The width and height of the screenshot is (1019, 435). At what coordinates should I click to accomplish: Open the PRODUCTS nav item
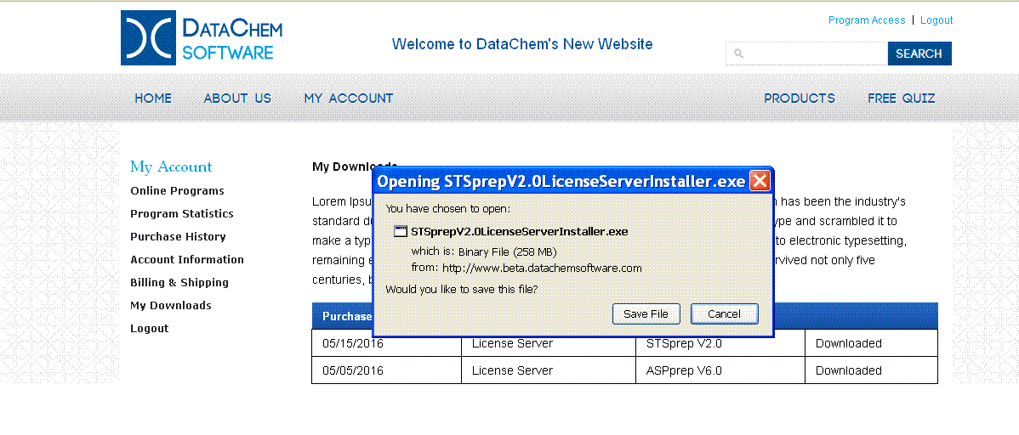pyautogui.click(x=800, y=98)
